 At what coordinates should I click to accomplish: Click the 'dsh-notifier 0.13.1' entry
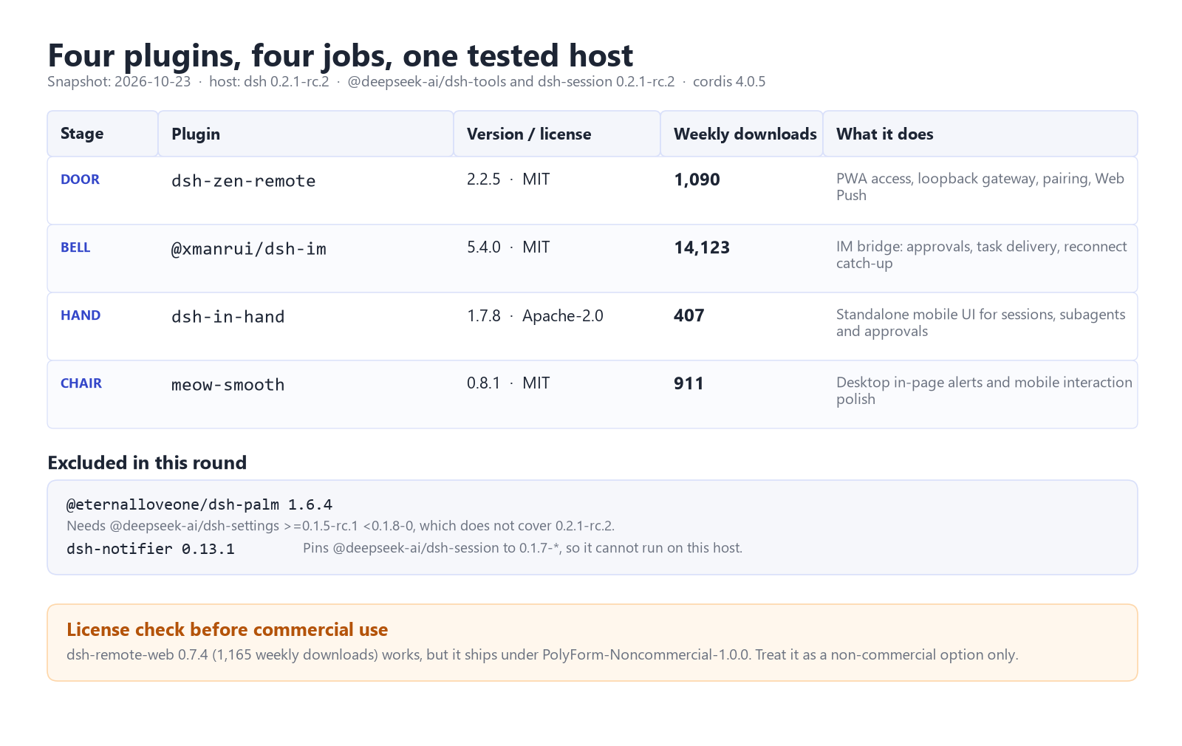[151, 549]
